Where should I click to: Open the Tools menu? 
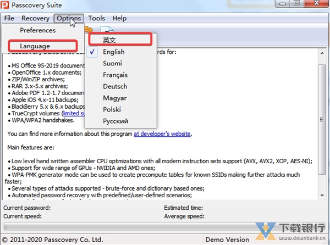(96, 18)
